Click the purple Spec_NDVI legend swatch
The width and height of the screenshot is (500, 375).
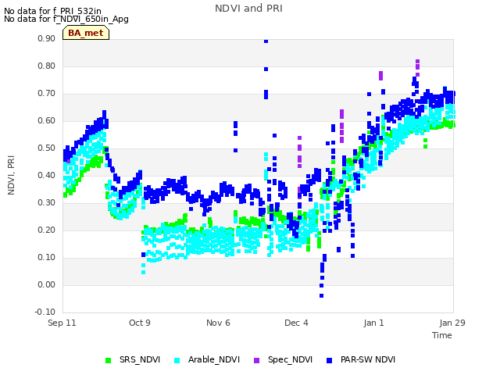coord(257,361)
